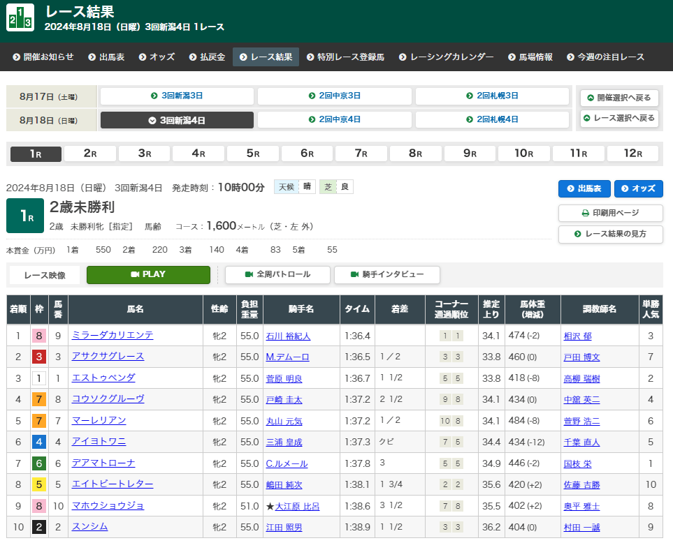The height and width of the screenshot is (543, 673).
Task: Switch to the 5R race tab
Action: click(x=253, y=154)
